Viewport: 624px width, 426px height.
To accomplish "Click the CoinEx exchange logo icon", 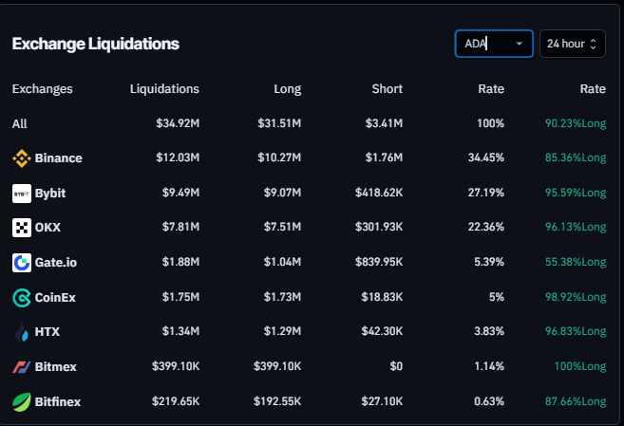I will tap(21, 298).
